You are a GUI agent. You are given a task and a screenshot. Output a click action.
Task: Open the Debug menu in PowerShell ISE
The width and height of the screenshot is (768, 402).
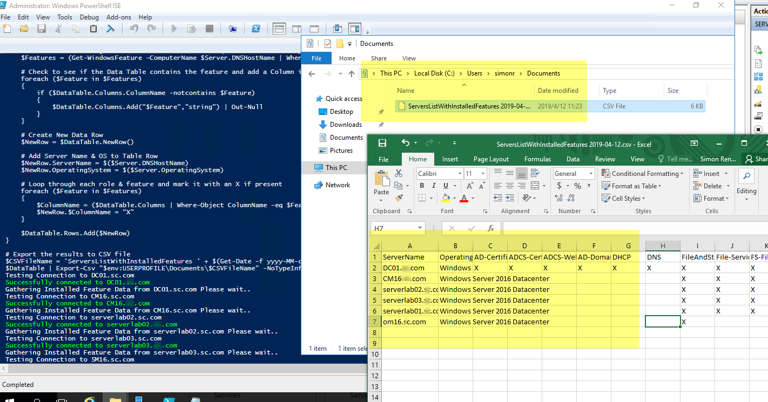tap(89, 17)
